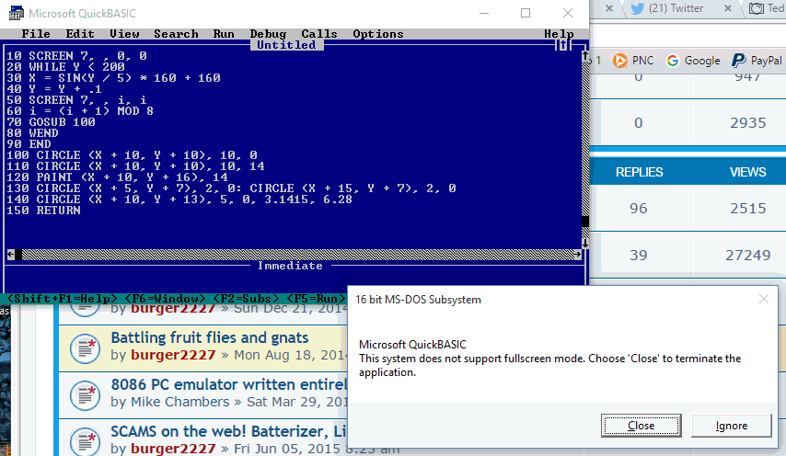Click code line 10 SCREEN 7
Viewport: 786px width, 456px height.
click(76, 56)
